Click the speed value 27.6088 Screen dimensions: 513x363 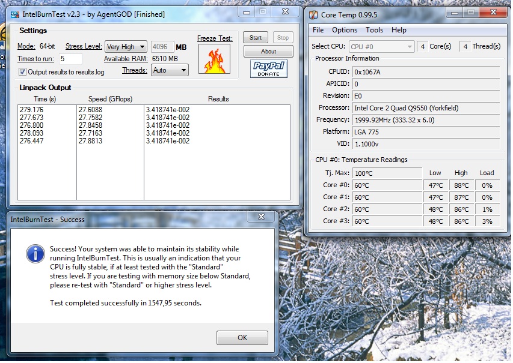[x=90, y=110]
